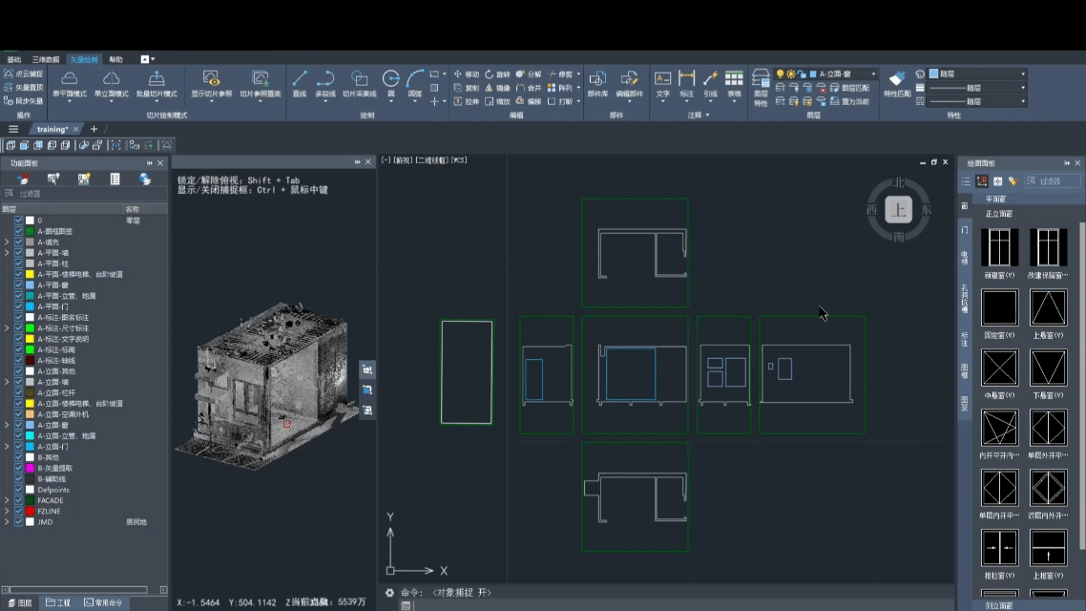Expand the 单平面模式 mode dropdown
This screenshot has width=1086, height=611.
pyautogui.click(x=70, y=103)
